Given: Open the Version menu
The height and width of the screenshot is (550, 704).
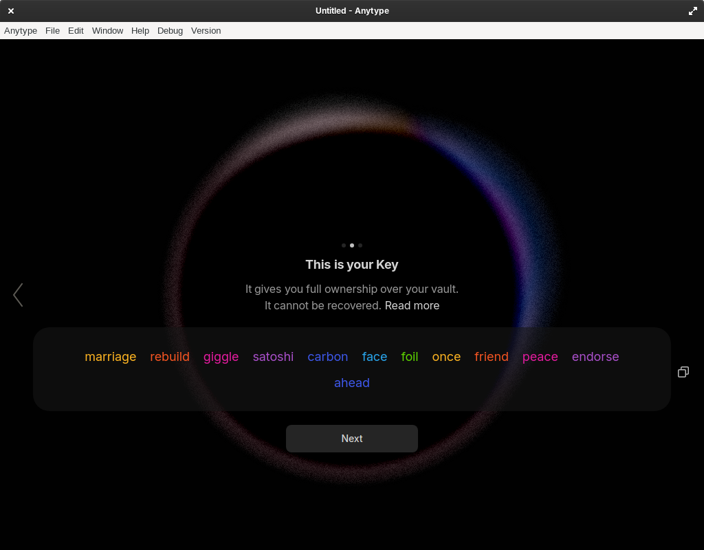Looking at the screenshot, I should pos(206,30).
